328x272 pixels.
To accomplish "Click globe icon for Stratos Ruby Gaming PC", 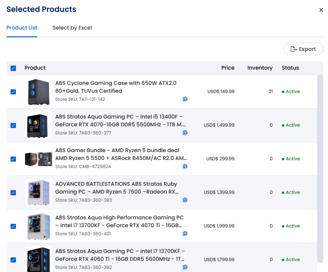I will [x=185, y=200].
